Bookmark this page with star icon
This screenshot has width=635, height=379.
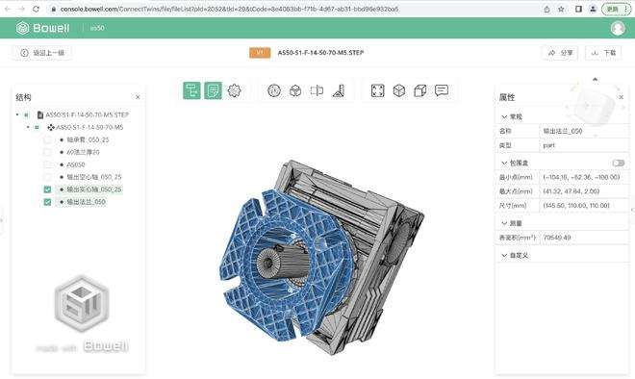click(561, 9)
